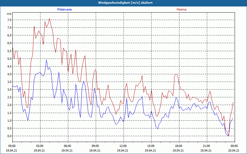This screenshot has height=154, width=247.
Task: Click the 2,5 y-axis value
Action: [9, 97]
